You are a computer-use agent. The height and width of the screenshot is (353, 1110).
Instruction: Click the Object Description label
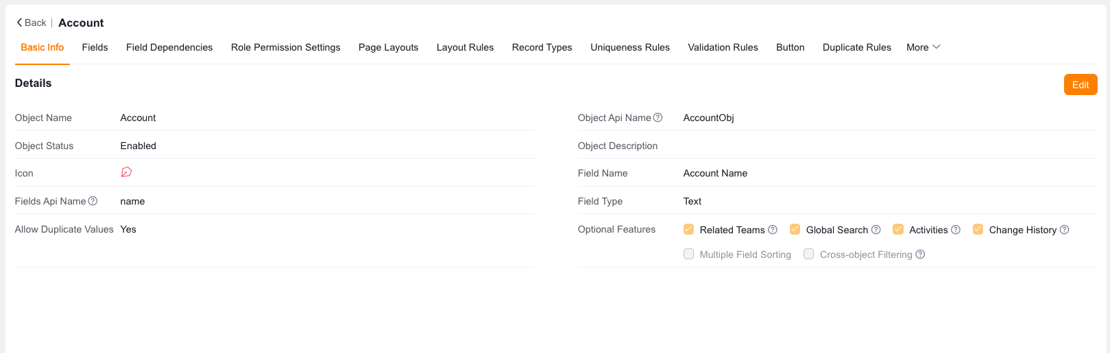618,146
